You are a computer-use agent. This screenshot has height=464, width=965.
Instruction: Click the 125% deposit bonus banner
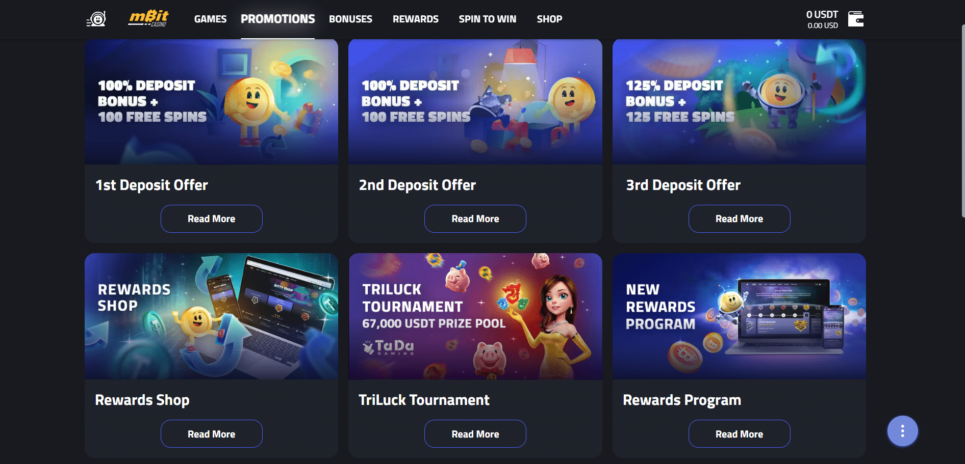point(739,102)
